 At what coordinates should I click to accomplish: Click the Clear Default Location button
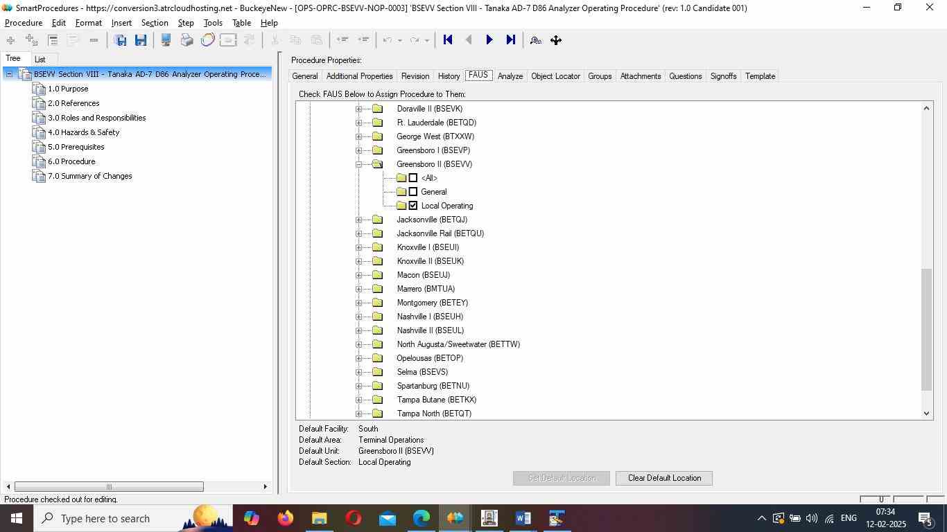[664, 478]
